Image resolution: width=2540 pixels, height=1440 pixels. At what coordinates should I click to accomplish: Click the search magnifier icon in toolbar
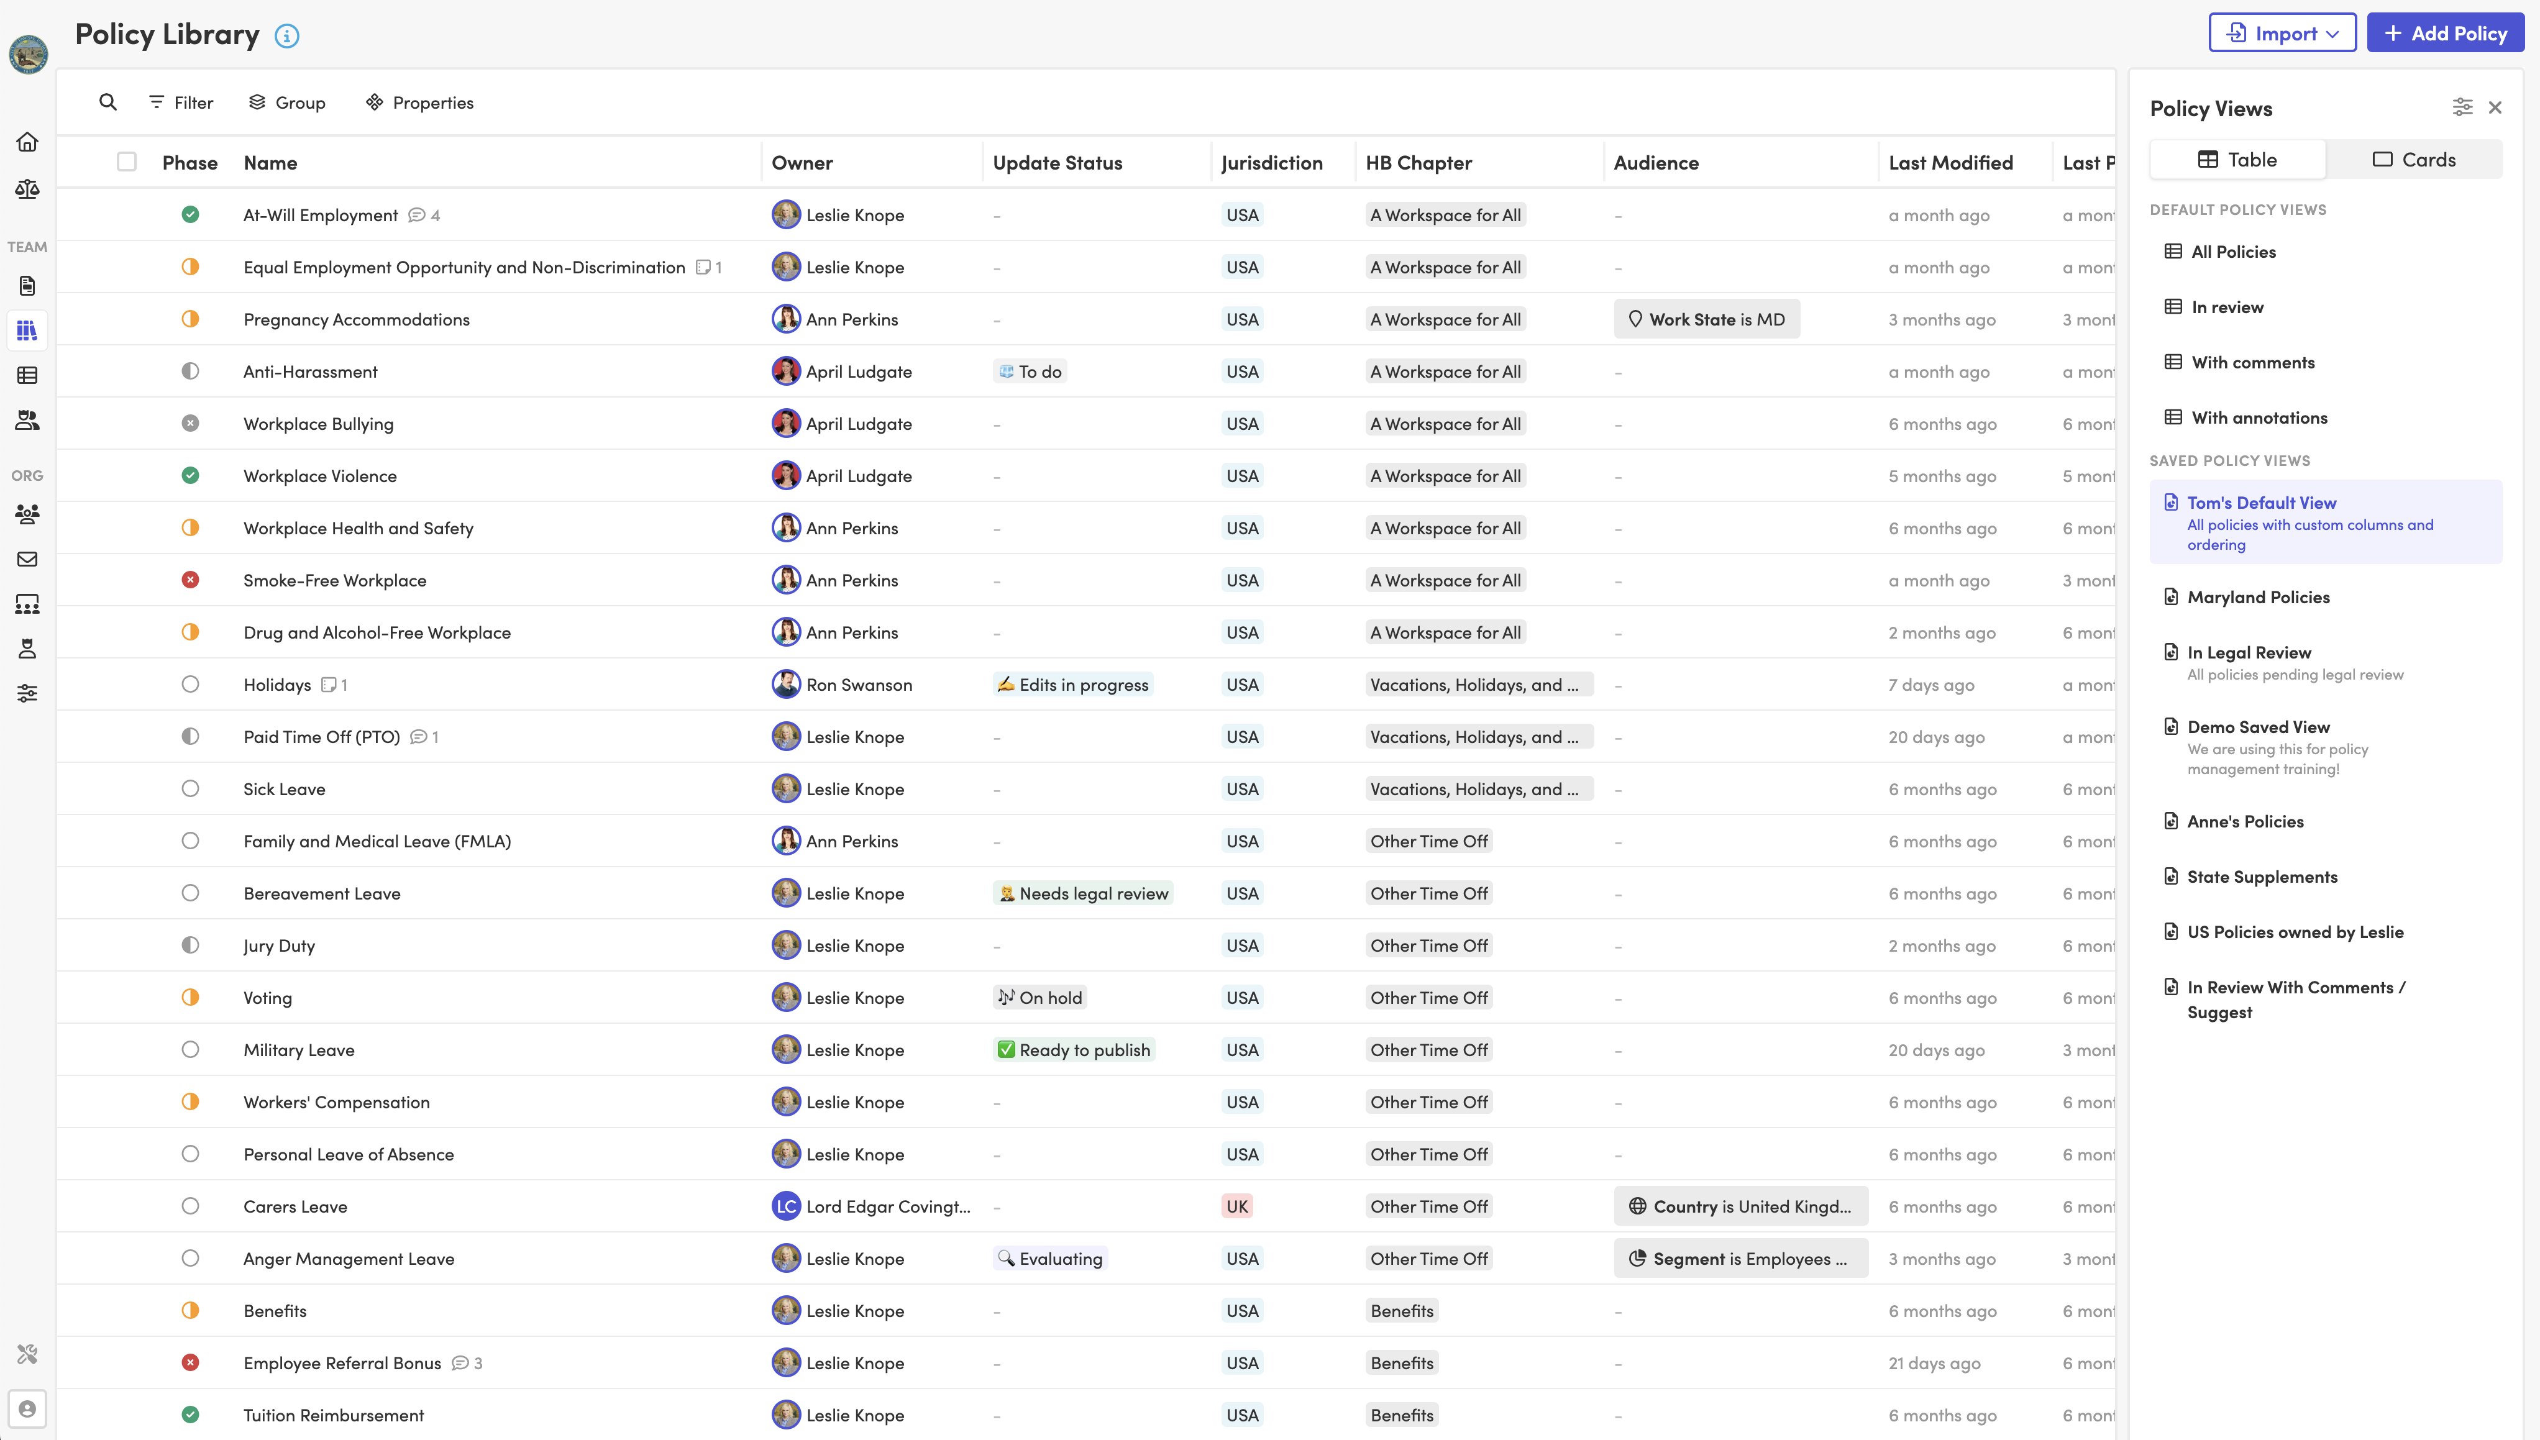point(108,102)
